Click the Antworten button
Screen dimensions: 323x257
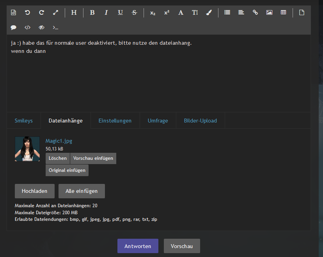click(x=138, y=246)
